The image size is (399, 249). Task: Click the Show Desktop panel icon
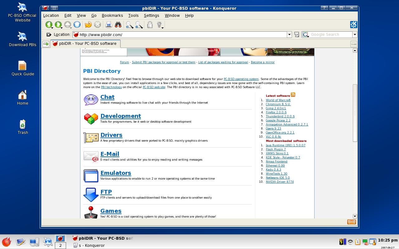tap(21, 242)
